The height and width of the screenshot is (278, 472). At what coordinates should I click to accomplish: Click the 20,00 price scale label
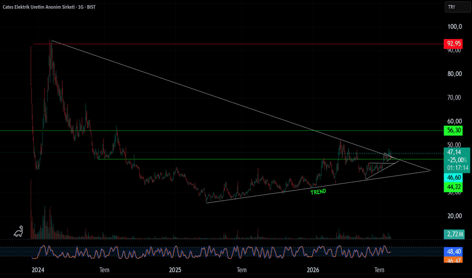tap(455, 216)
